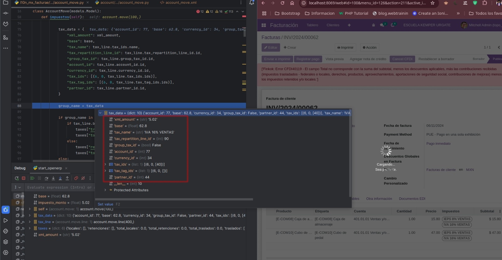502x260 pixels.
Task: Open the View Breakpoints dialog icon
Action: point(76,178)
